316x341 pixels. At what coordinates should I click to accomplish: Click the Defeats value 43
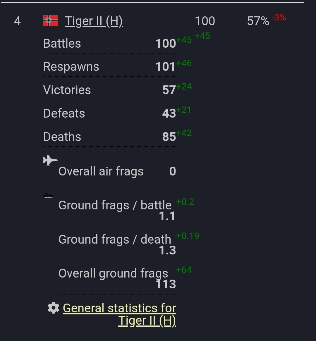pos(169,113)
